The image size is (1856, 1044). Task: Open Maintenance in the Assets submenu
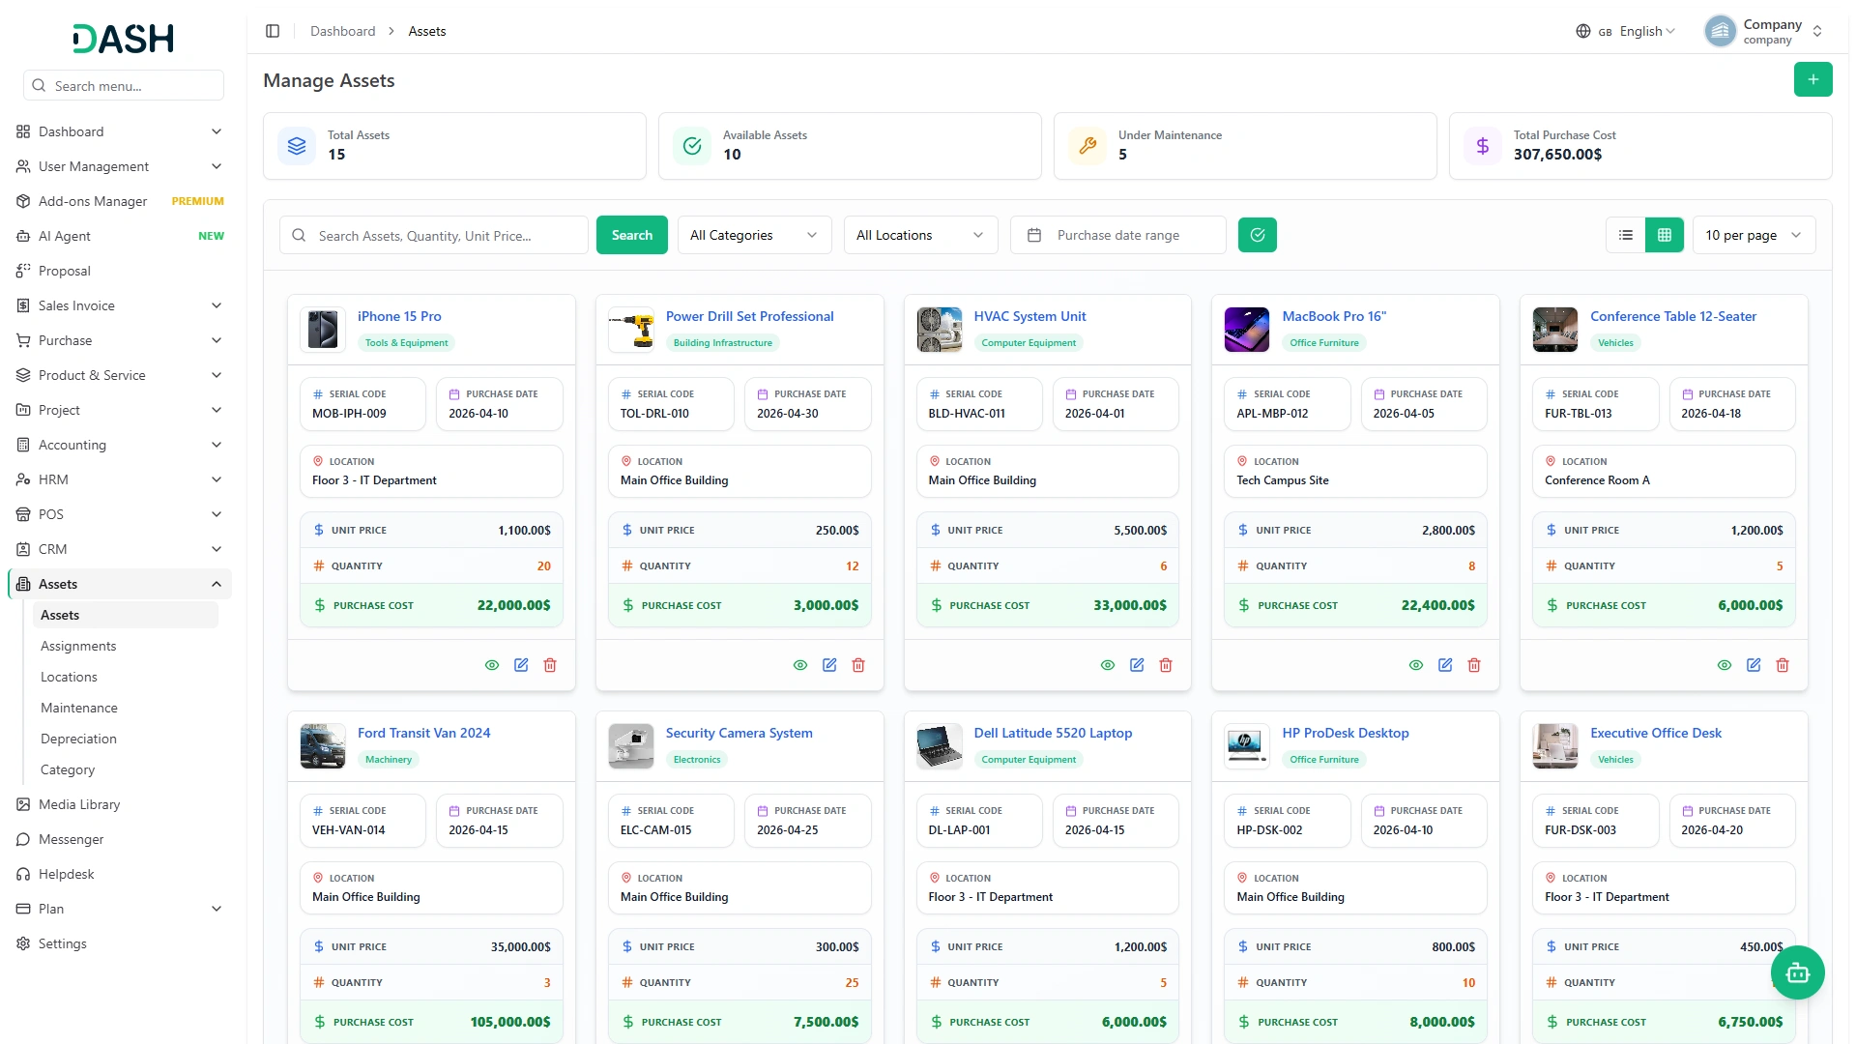(79, 708)
